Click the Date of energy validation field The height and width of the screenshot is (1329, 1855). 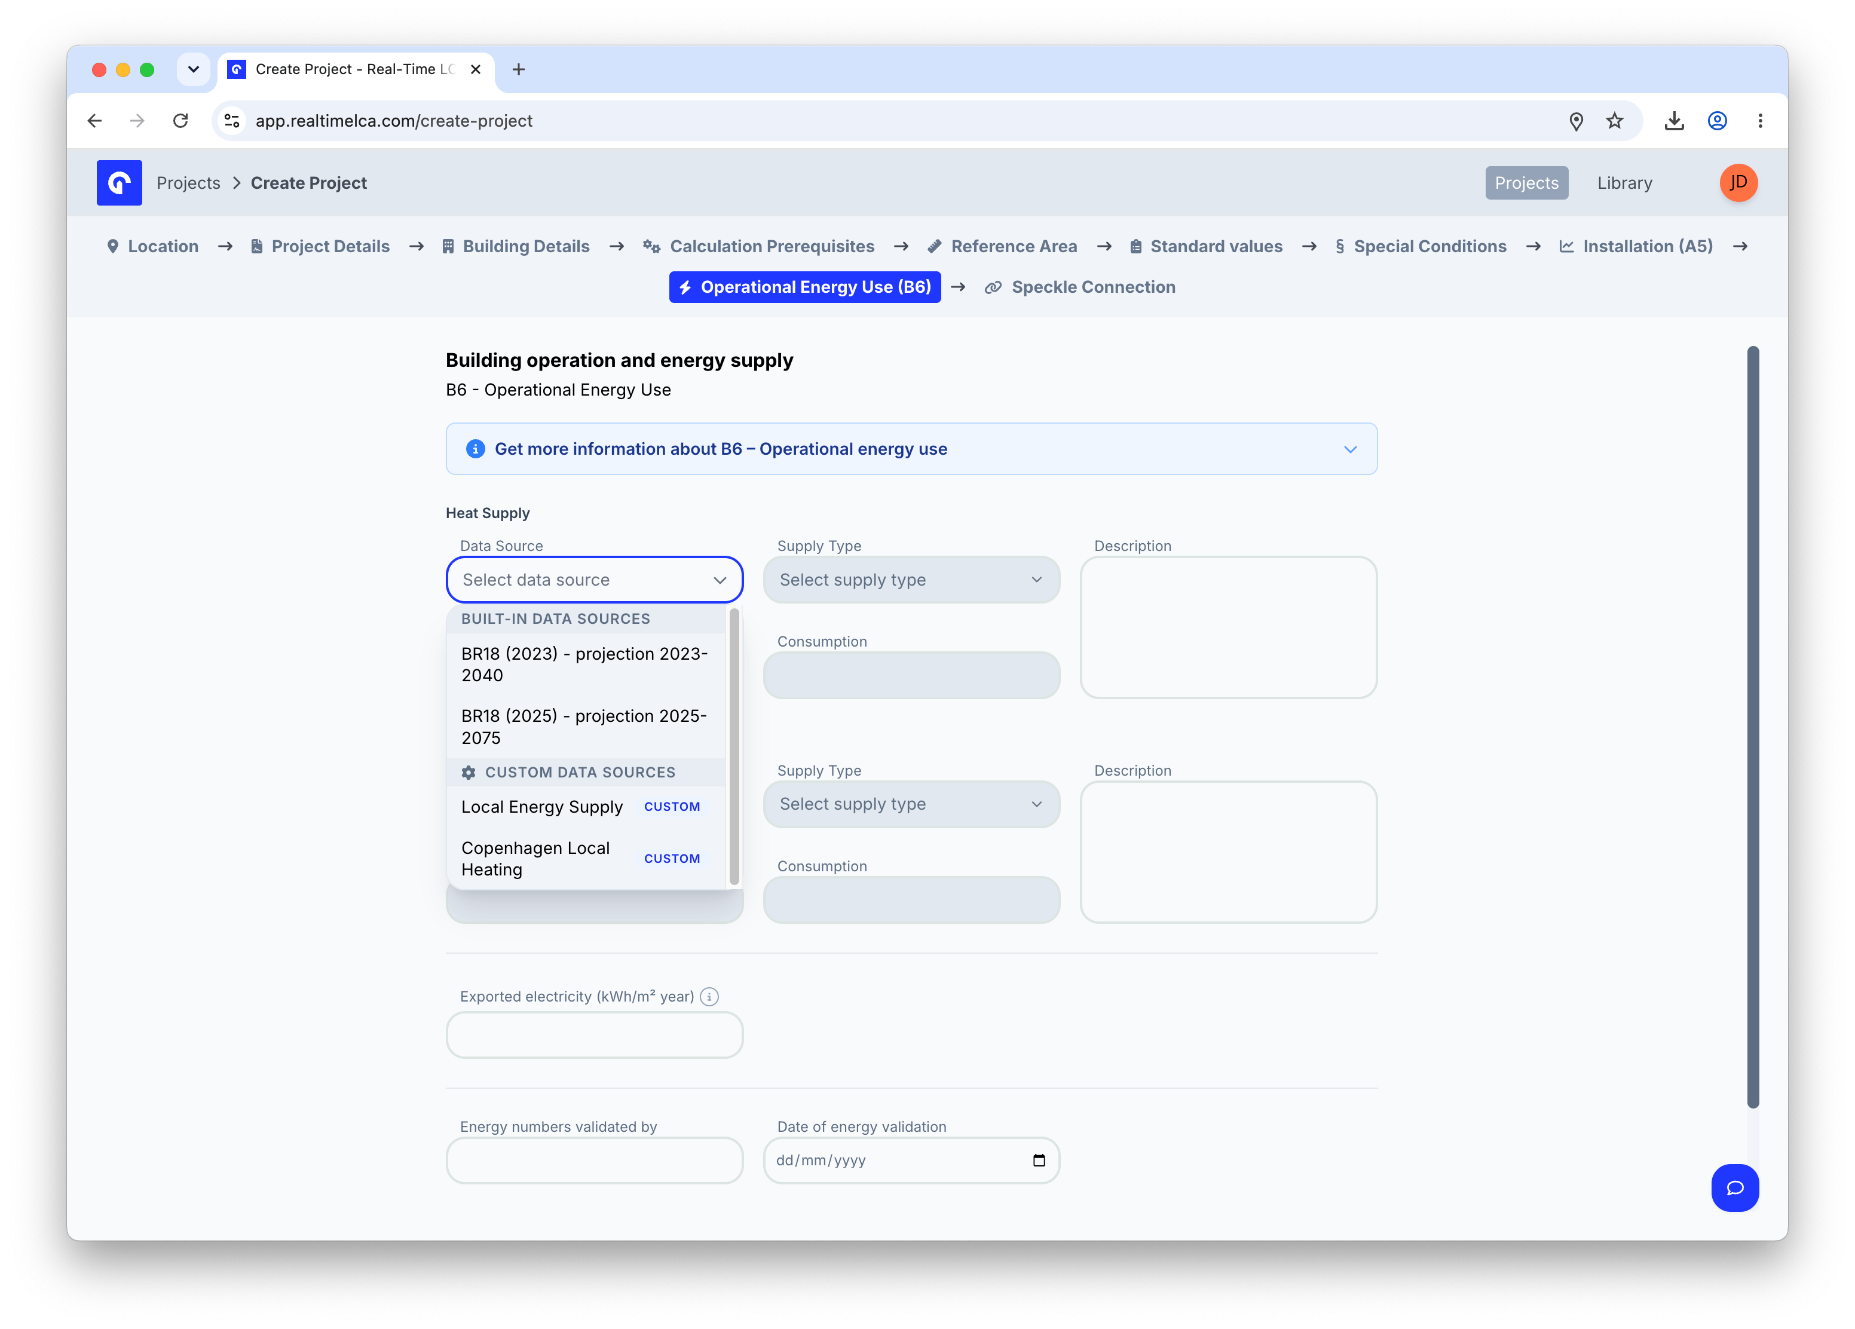911,1160
